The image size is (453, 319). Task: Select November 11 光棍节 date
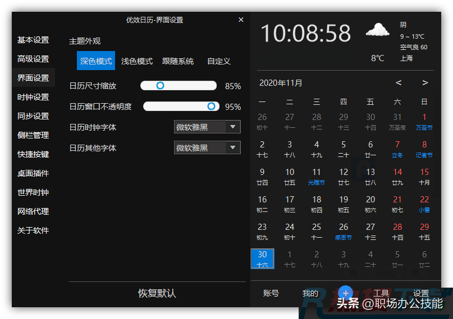pyautogui.click(x=317, y=177)
